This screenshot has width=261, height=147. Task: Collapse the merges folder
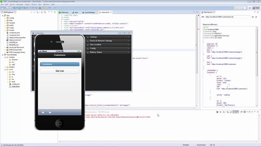[x=5, y=57]
